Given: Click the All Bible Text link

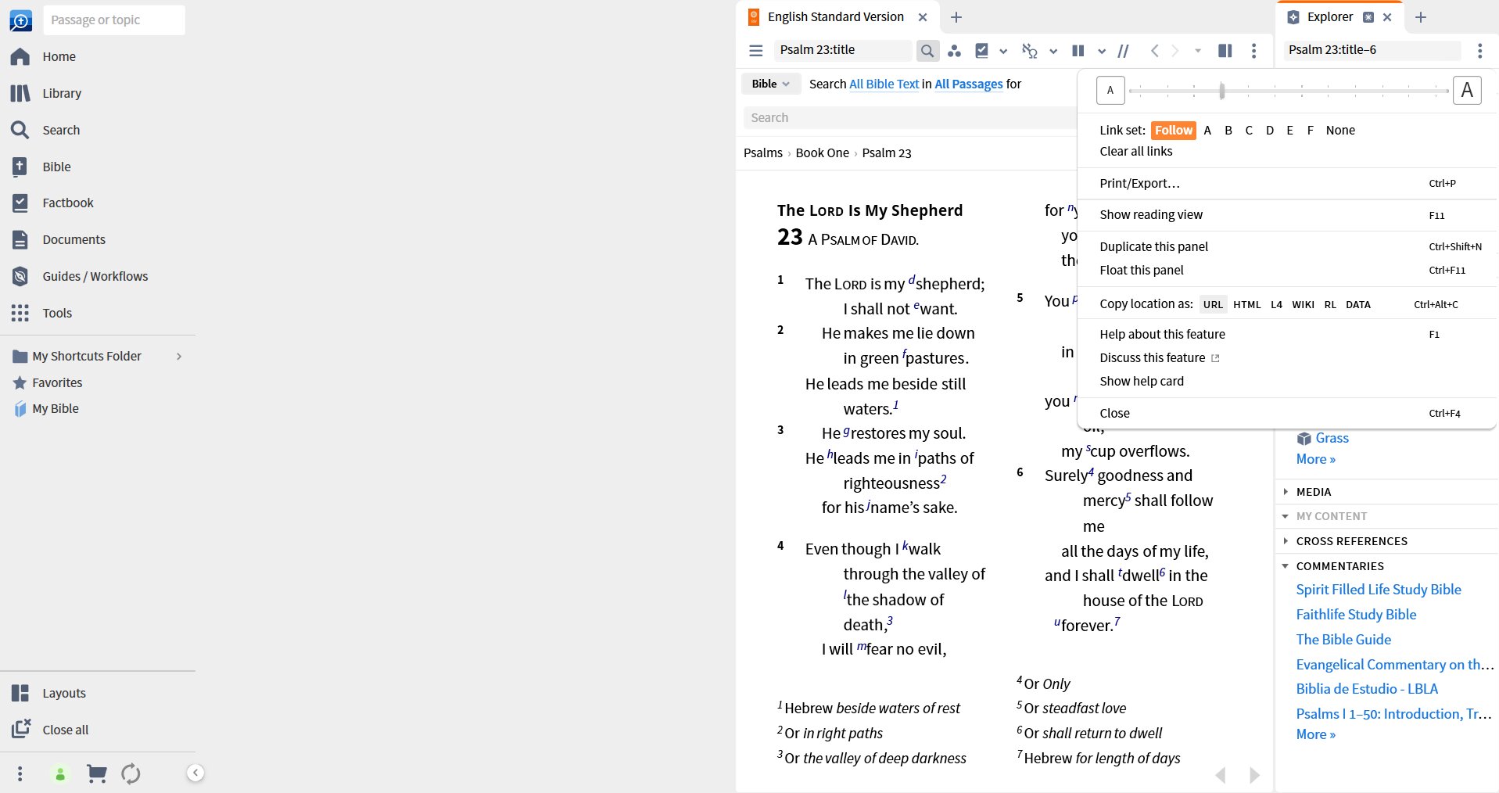Looking at the screenshot, I should click(884, 84).
